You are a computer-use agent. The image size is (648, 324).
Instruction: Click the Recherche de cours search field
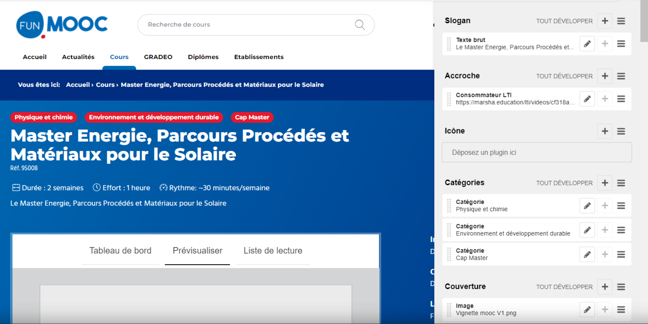[x=245, y=25]
